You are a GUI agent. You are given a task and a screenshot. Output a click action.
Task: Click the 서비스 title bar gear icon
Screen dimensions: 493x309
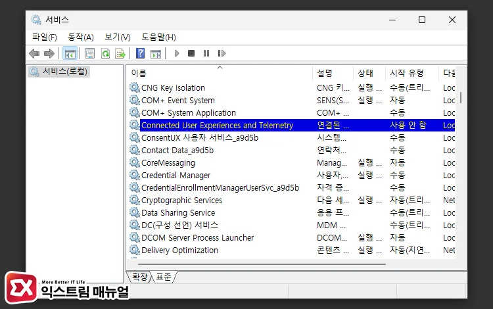[x=36, y=20]
